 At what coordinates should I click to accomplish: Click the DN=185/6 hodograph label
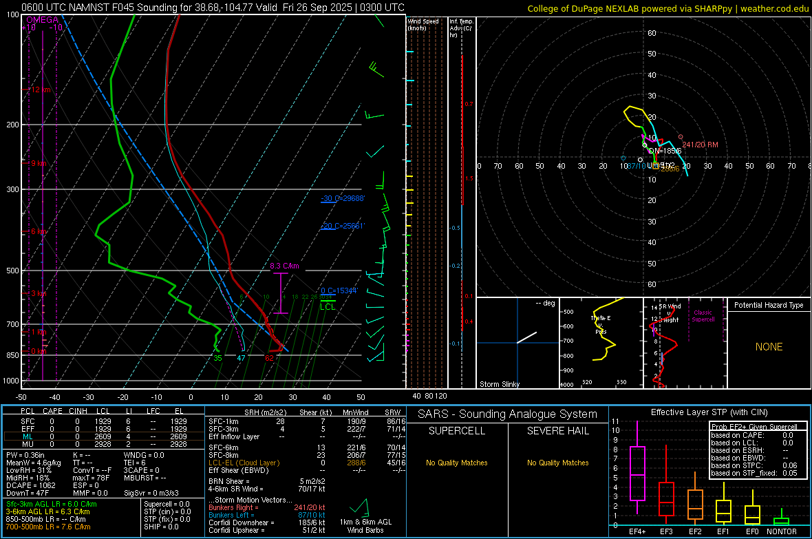click(x=665, y=151)
